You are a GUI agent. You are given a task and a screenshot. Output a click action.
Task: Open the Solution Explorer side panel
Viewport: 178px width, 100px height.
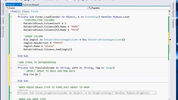(173, 10)
